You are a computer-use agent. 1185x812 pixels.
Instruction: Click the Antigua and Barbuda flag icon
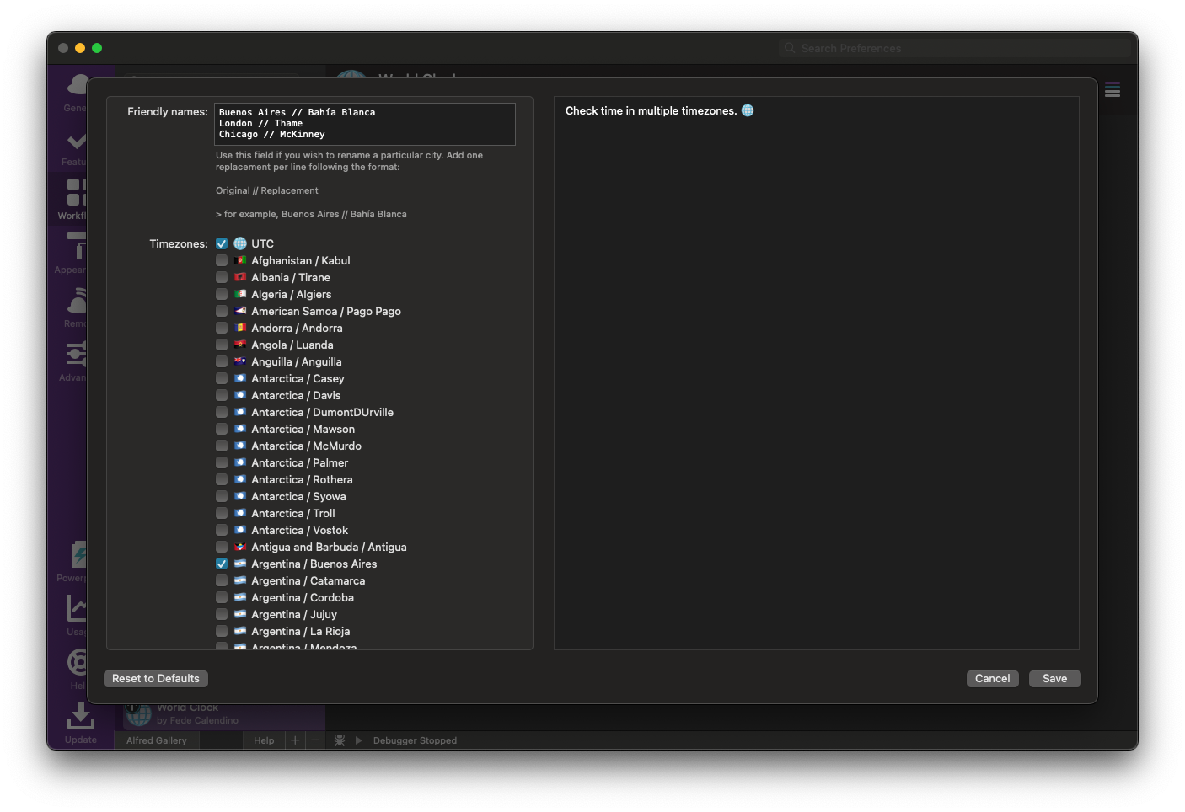[x=240, y=547]
